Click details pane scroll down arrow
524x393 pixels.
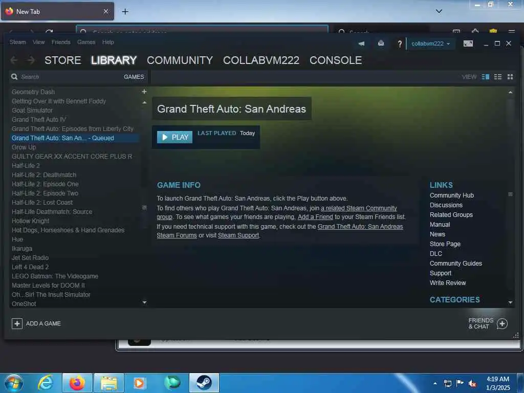pyautogui.click(x=510, y=302)
